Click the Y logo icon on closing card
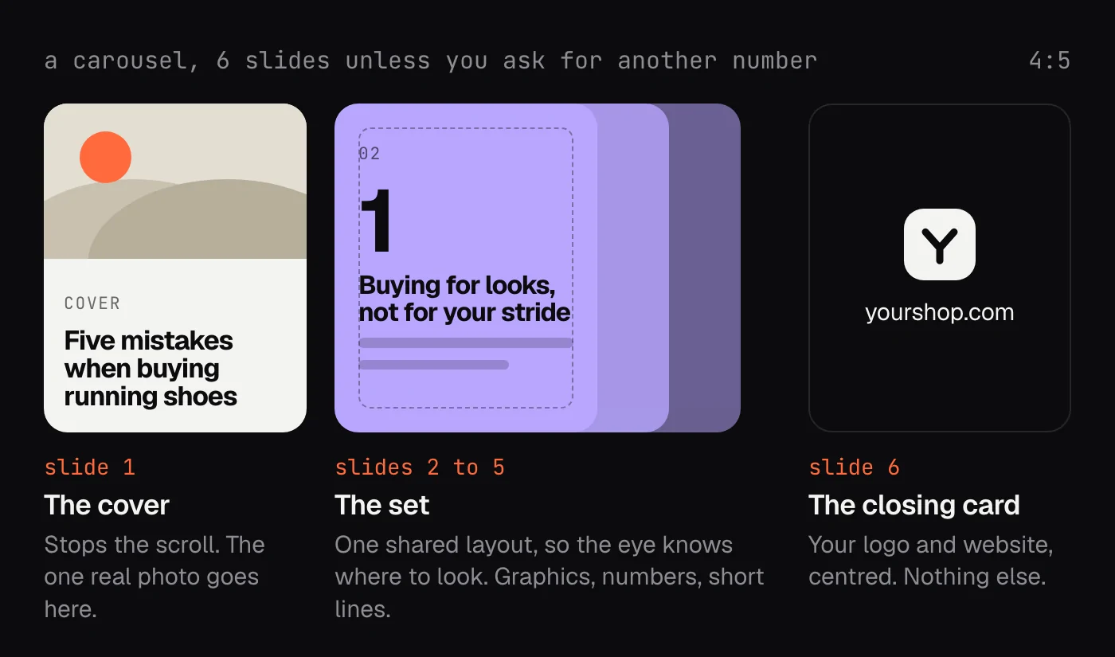Image resolution: width=1115 pixels, height=657 pixels. click(x=940, y=244)
